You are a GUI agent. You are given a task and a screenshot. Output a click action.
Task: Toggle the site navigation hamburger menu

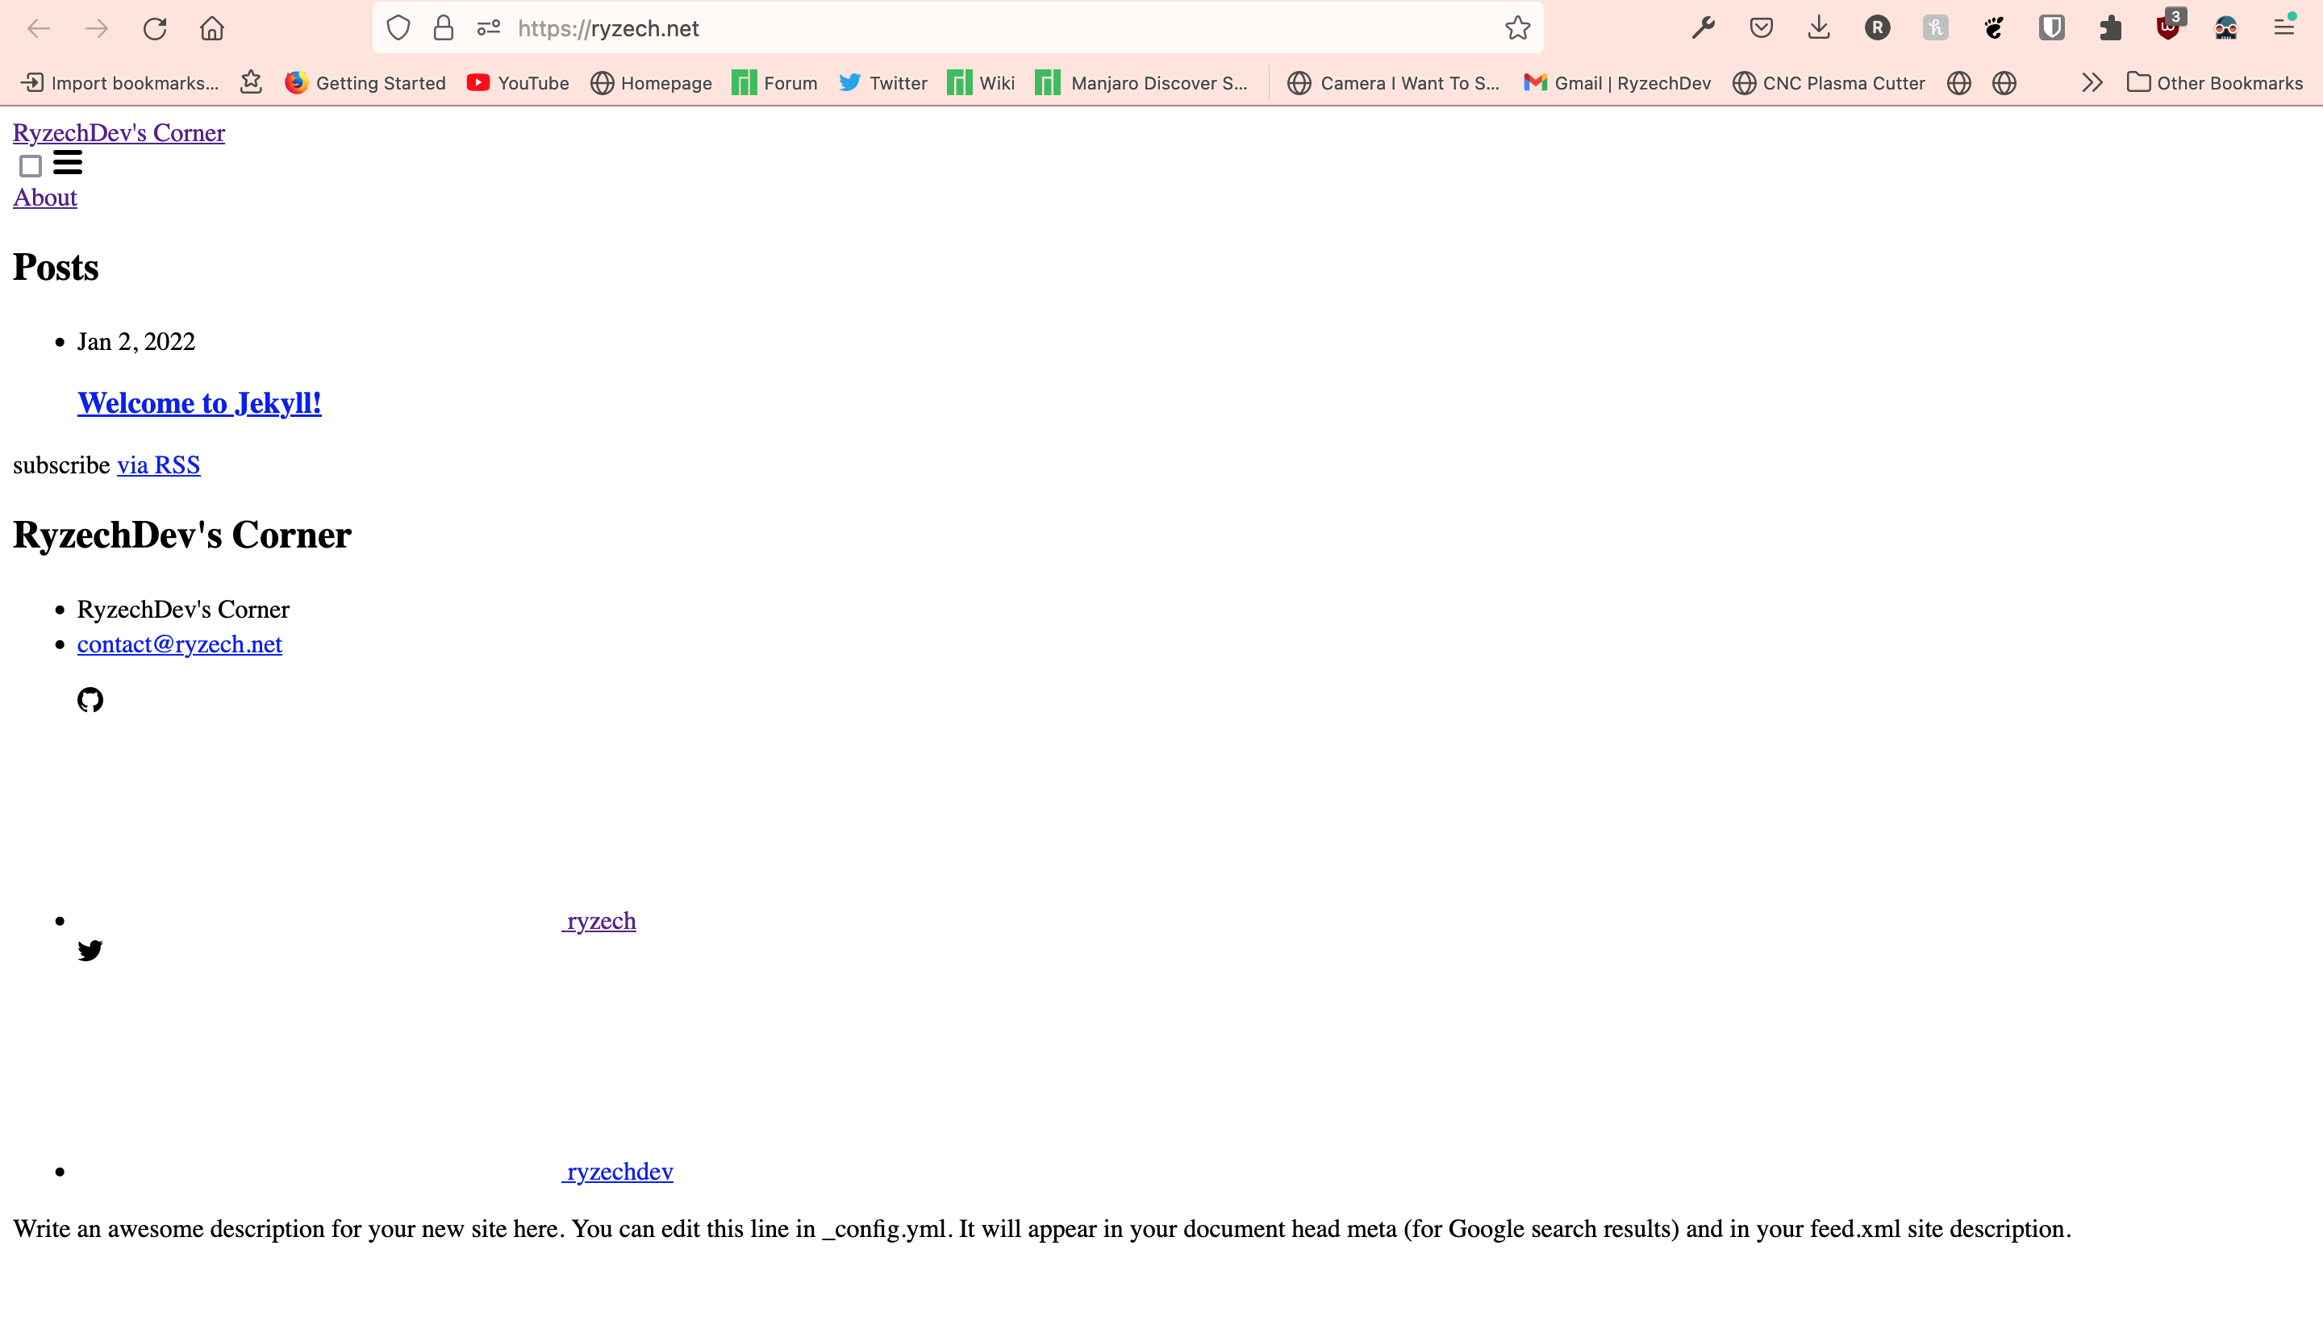click(66, 163)
